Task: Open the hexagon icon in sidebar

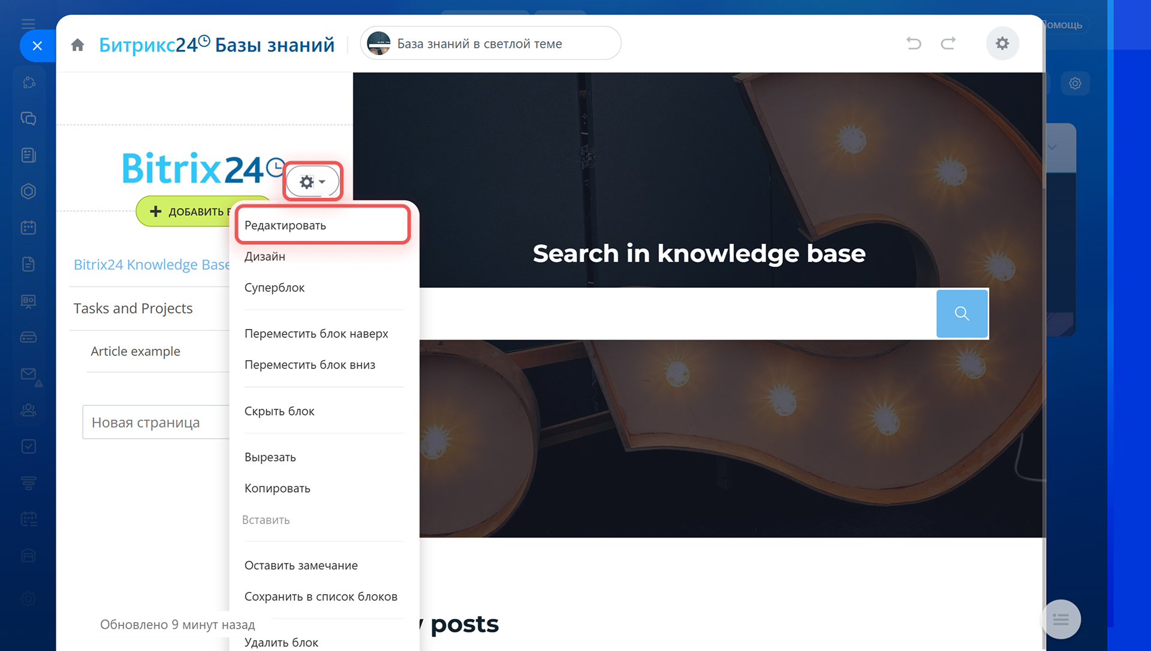Action: (28, 191)
